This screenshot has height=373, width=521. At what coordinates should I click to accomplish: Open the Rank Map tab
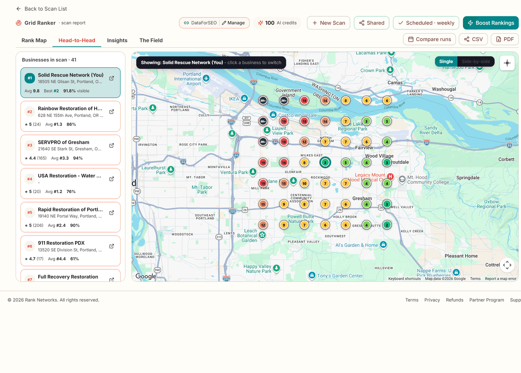click(x=34, y=40)
